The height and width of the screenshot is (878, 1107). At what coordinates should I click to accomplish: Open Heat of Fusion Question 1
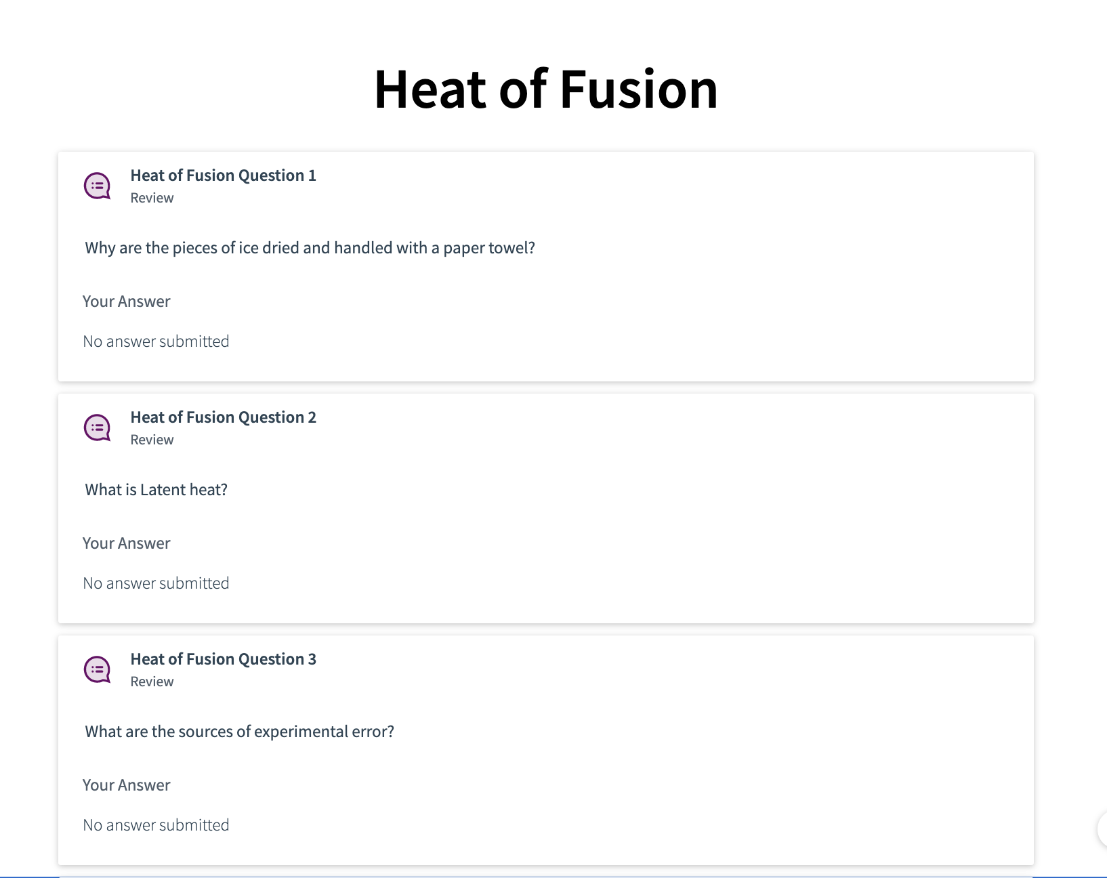tap(223, 175)
